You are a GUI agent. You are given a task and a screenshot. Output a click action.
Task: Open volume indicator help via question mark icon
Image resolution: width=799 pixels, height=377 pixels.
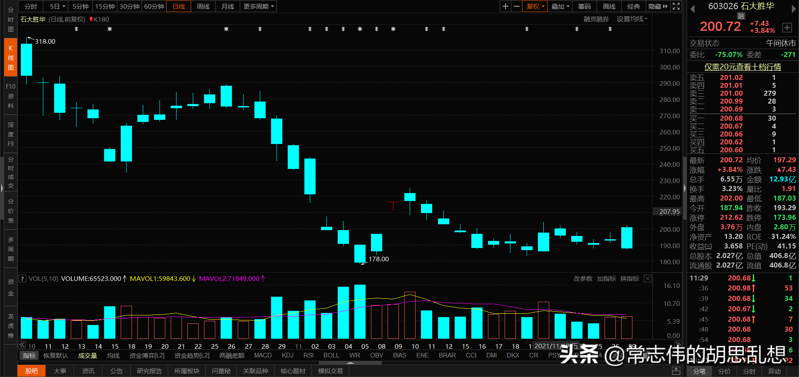coord(22,278)
